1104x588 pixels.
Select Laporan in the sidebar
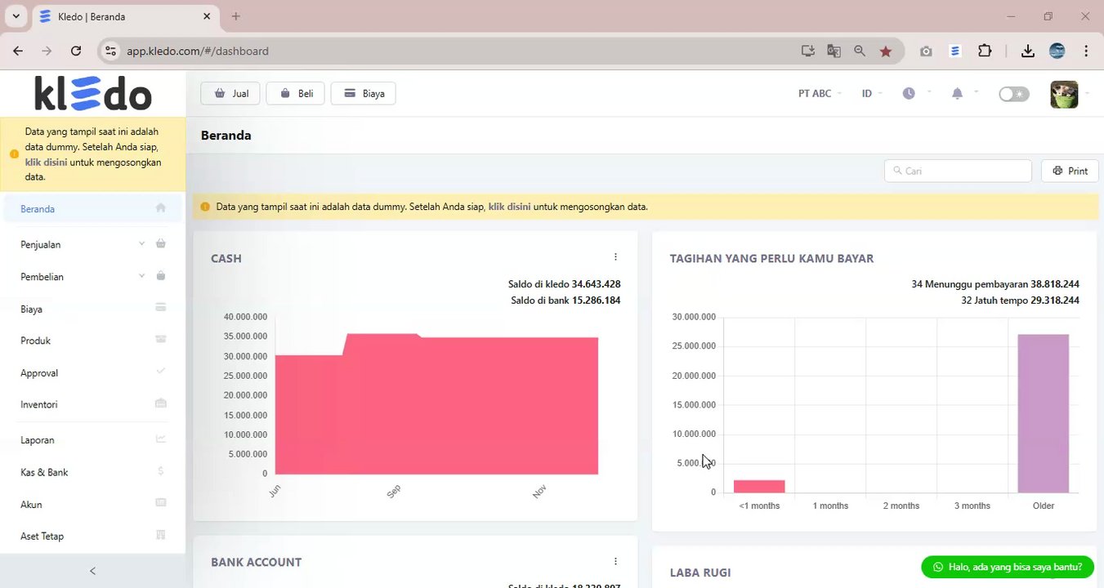[x=92, y=439]
